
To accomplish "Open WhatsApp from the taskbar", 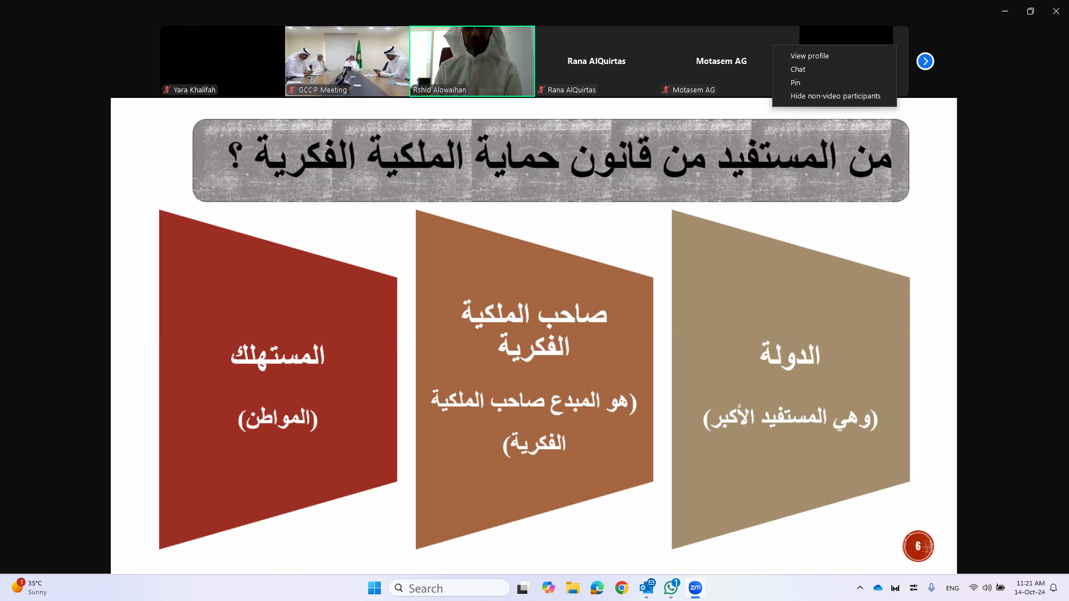I will (x=671, y=588).
